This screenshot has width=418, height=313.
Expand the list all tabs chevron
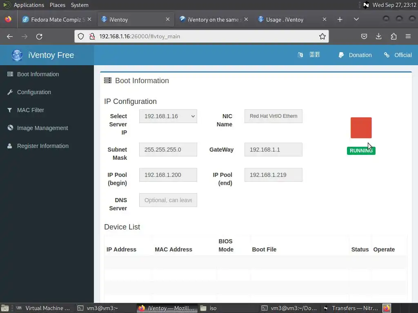tap(356, 19)
